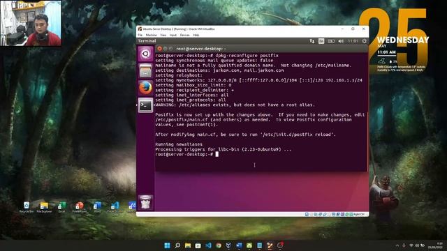
Task: Click the 11:01 clock in Ubuntu panel
Action: click(353, 41)
